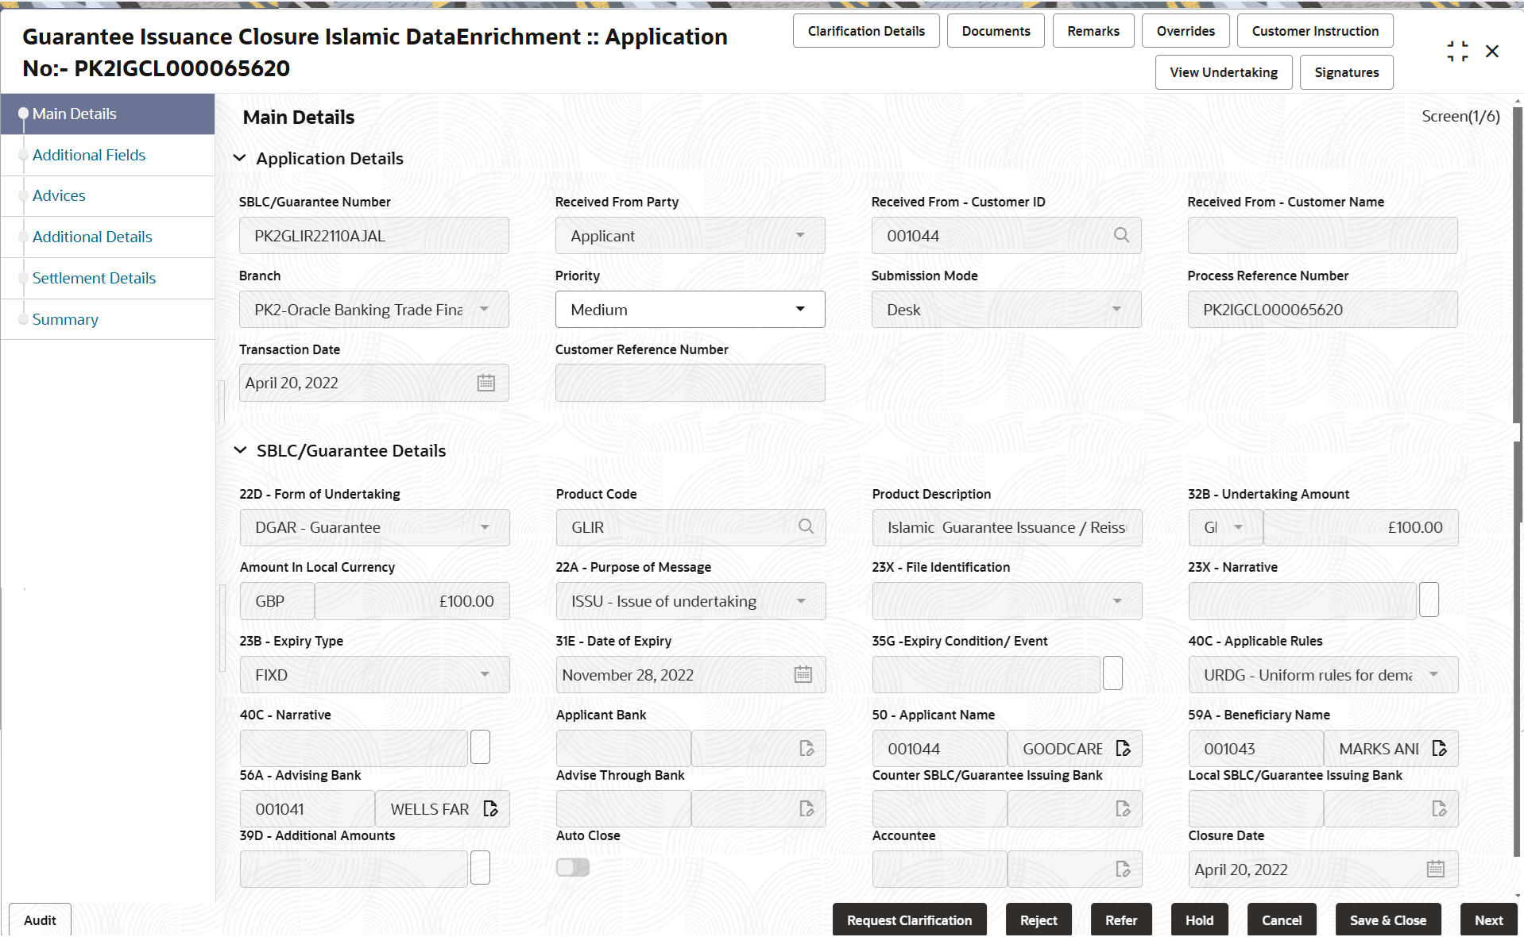
Task: Open Applicant Name details document icon
Action: point(1123,748)
